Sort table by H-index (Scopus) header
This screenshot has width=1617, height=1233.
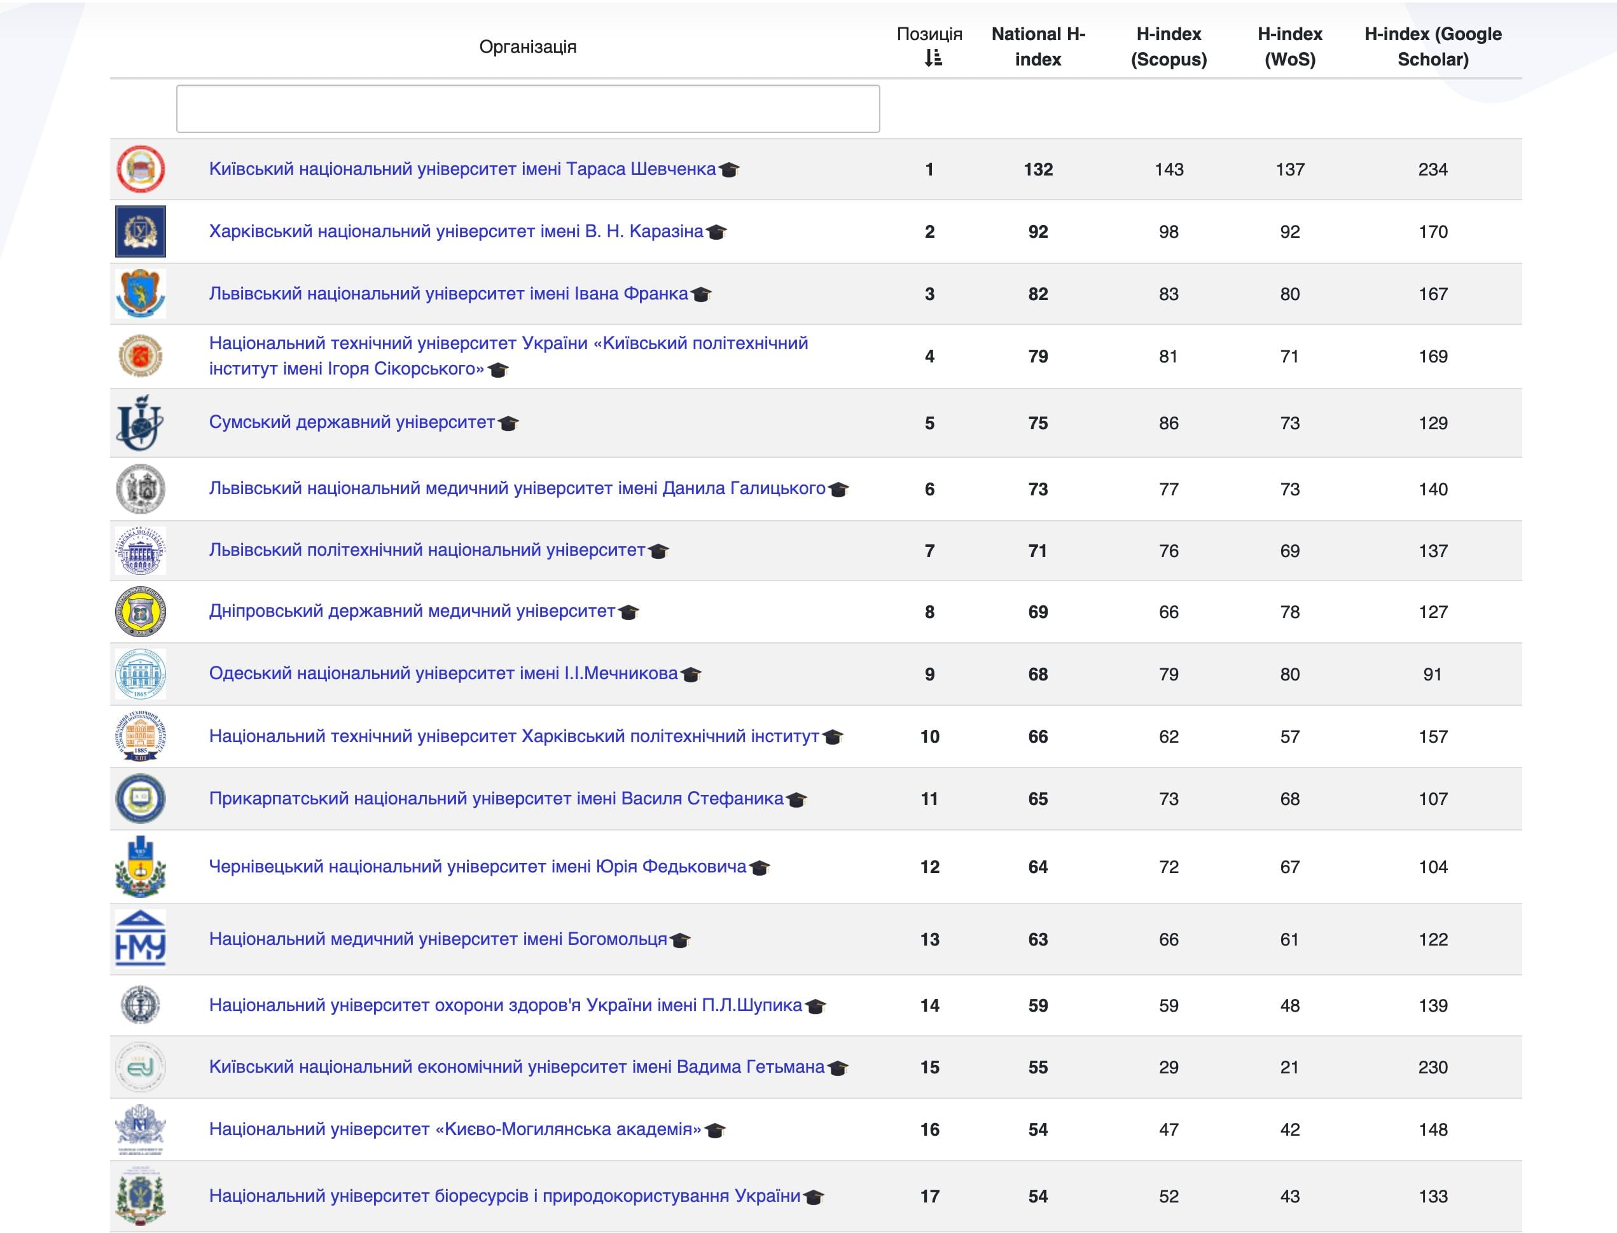point(1169,46)
